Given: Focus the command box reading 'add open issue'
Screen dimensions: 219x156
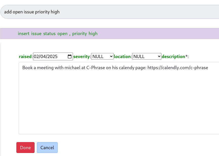Looking at the screenshot, I should (108, 12).
